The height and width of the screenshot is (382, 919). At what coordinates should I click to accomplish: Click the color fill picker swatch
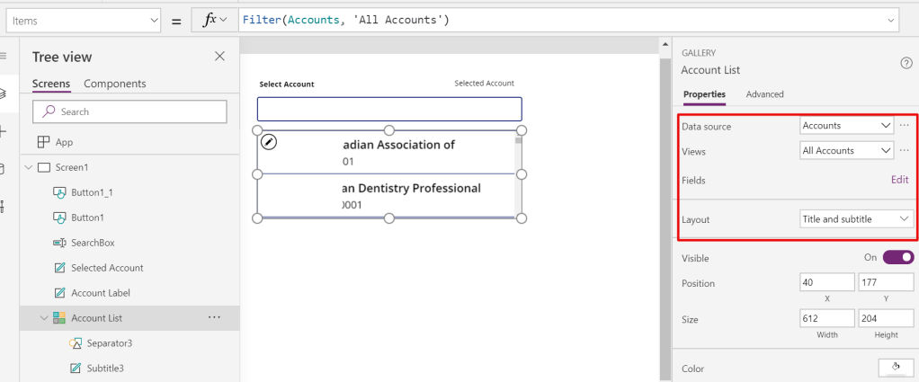click(x=895, y=368)
